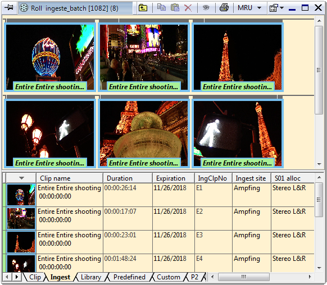Click the tab scroll left arrow
Viewport: 327px width, 285px height.
(x=7, y=277)
